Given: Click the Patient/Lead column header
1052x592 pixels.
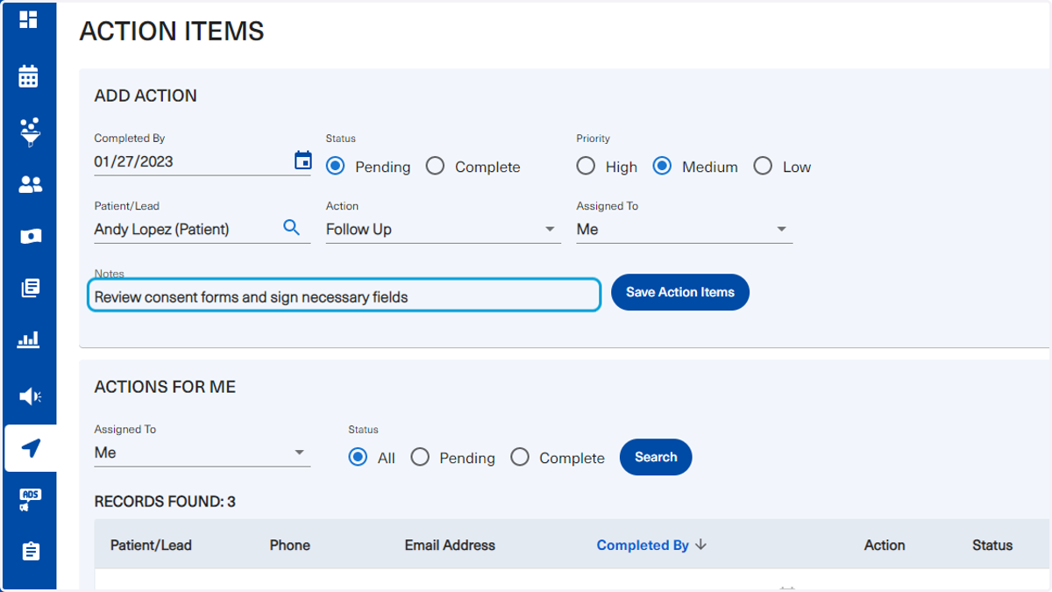Looking at the screenshot, I should [x=151, y=545].
